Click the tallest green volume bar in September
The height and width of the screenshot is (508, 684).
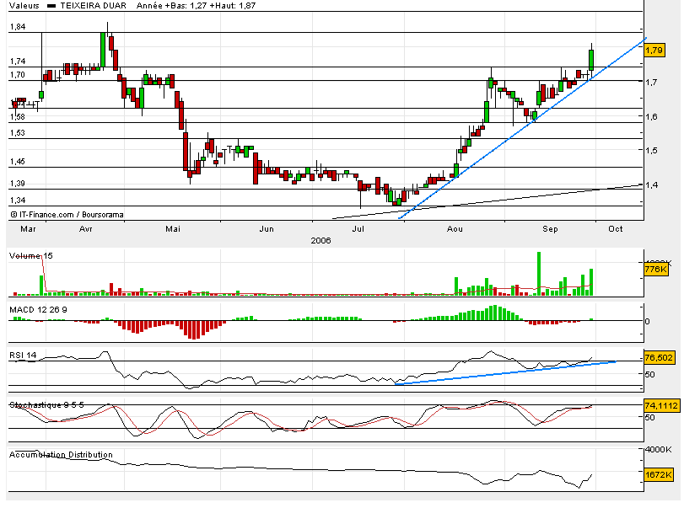pyautogui.click(x=539, y=274)
